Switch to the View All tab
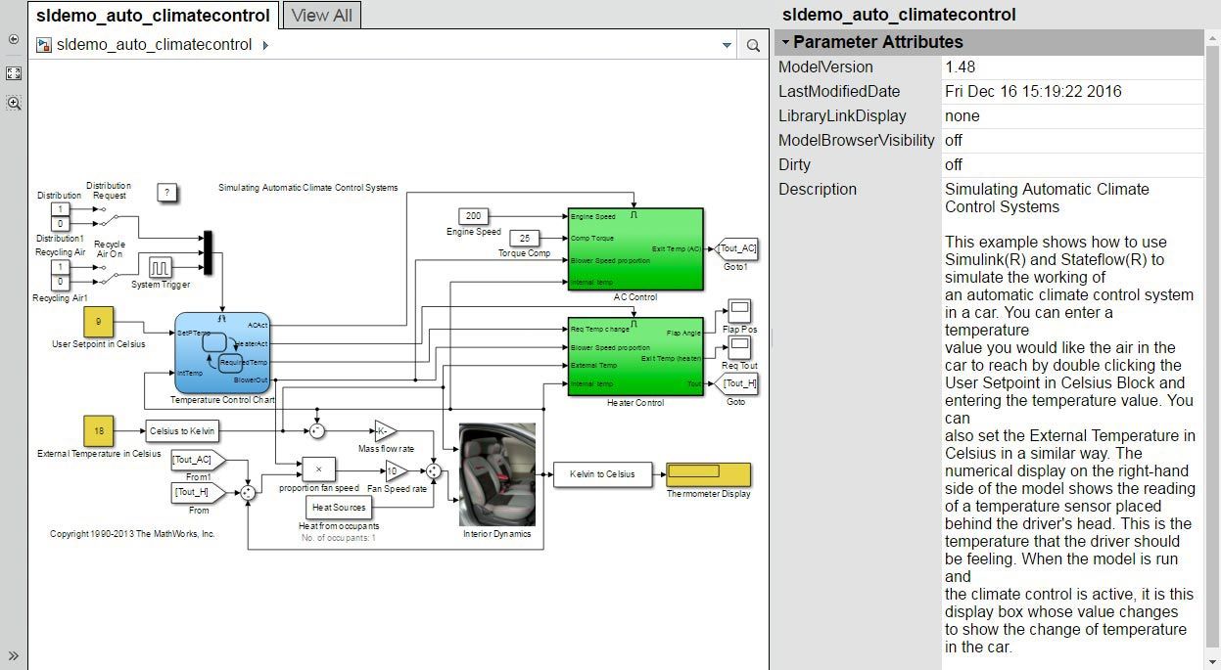Viewport: 1221px width, 670px height. pyautogui.click(x=322, y=15)
